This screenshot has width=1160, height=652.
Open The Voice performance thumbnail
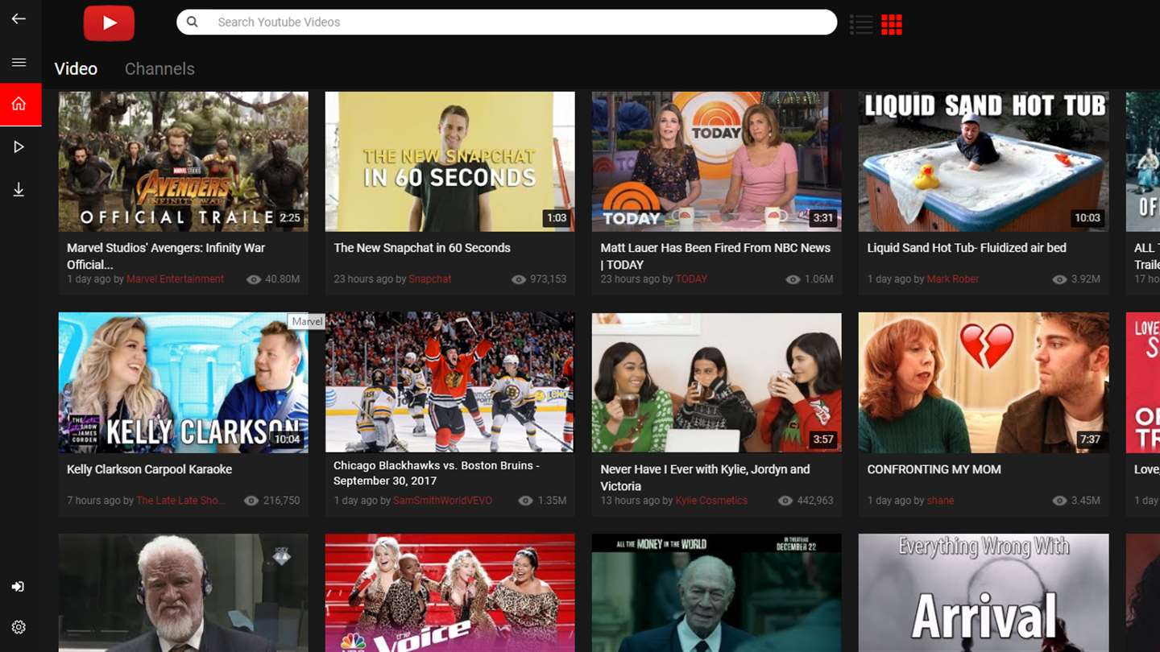[x=449, y=592]
